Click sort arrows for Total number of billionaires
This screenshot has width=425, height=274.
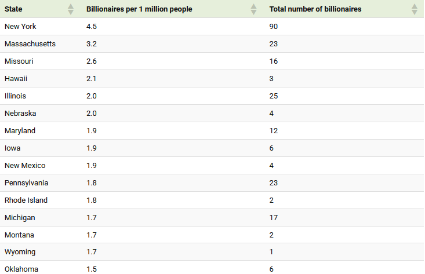tap(414, 9)
